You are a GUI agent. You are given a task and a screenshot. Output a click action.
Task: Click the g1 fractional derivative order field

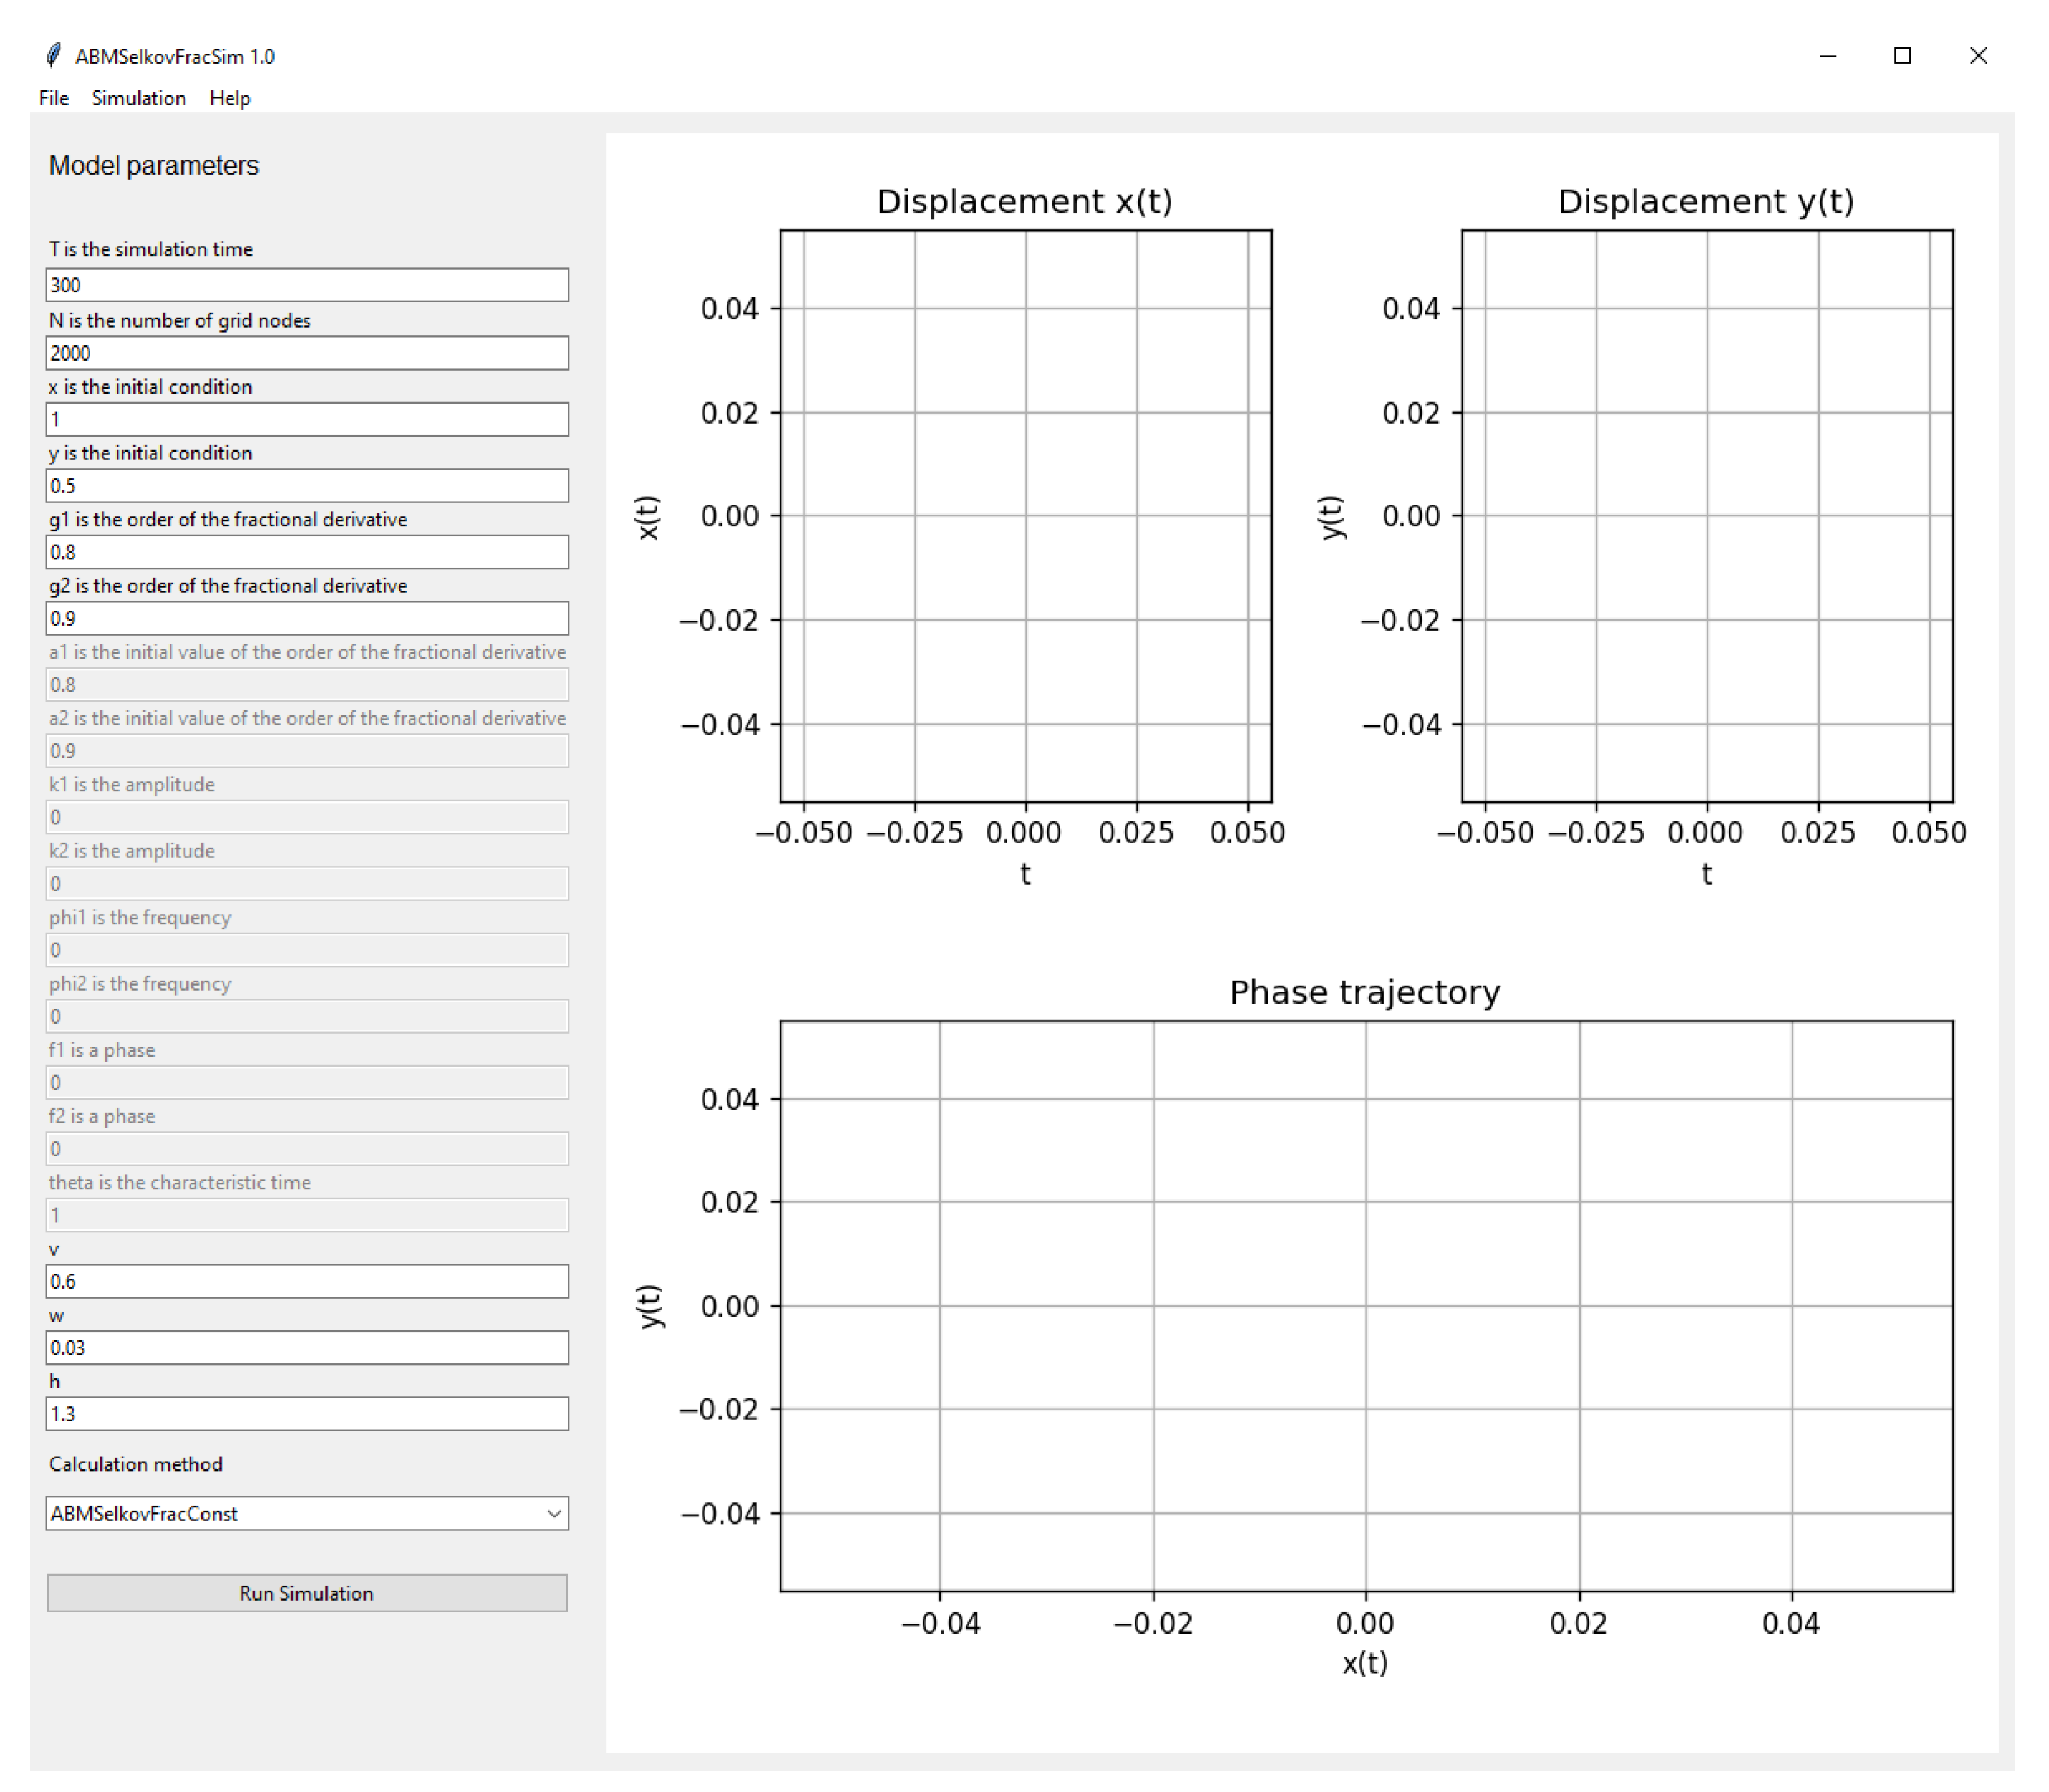point(306,552)
